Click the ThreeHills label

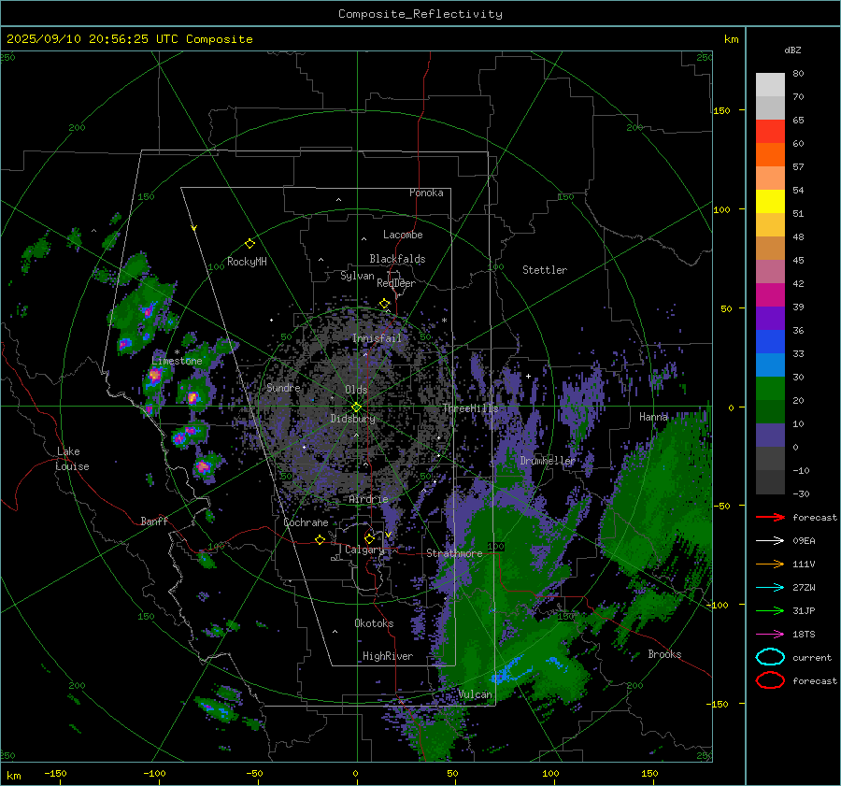(470, 408)
